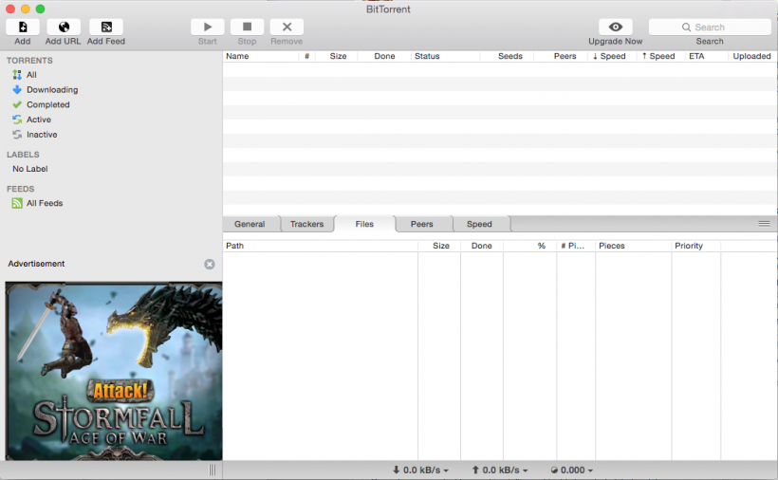This screenshot has height=480, width=778.
Task: Open the ratio 0.000 dropdown
Action: 571,471
